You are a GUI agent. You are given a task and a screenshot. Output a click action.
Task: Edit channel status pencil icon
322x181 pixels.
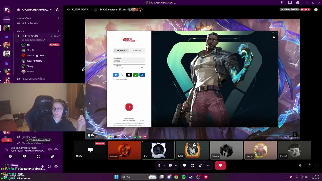point(44,40)
